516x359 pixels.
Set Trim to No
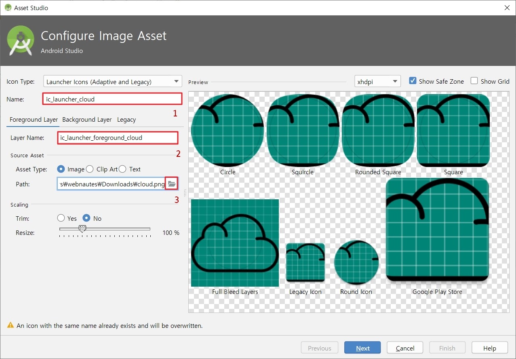[x=86, y=218]
